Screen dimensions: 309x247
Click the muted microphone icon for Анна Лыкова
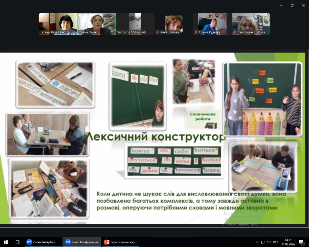click(157, 32)
